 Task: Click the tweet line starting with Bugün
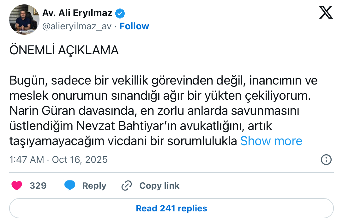(x=163, y=81)
